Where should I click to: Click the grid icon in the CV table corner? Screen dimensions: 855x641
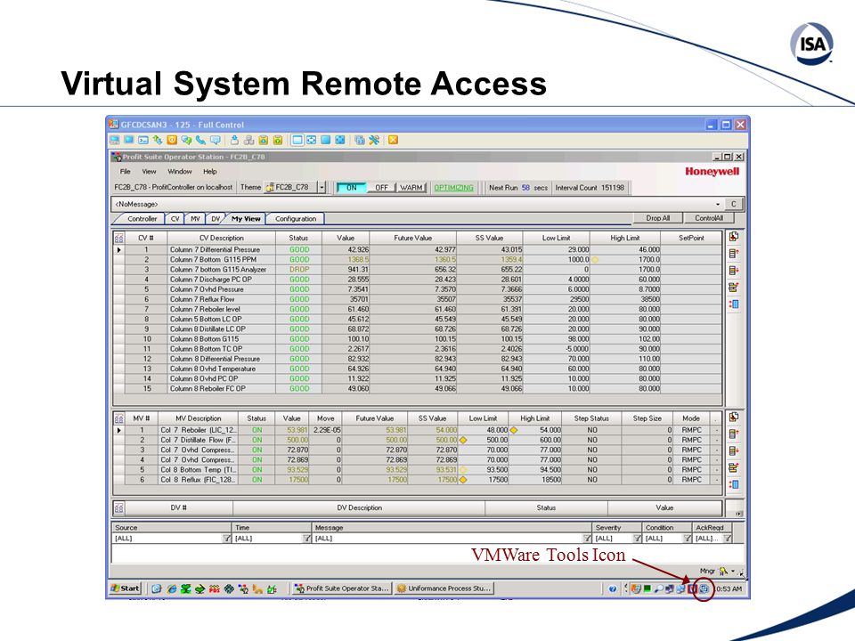[x=118, y=238]
